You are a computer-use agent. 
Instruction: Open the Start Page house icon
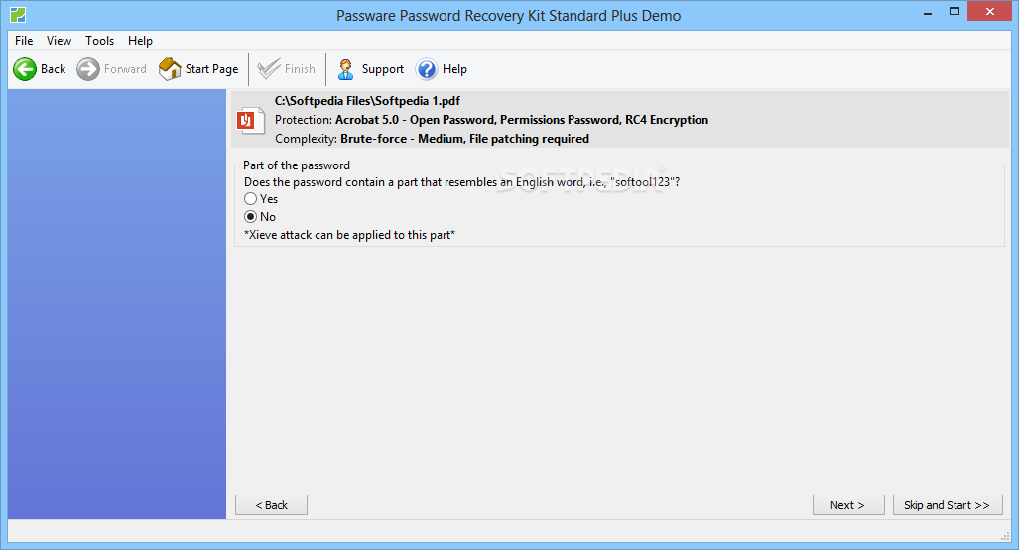click(170, 68)
